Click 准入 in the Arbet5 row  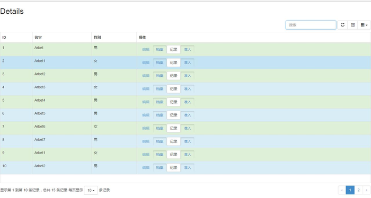188,115
